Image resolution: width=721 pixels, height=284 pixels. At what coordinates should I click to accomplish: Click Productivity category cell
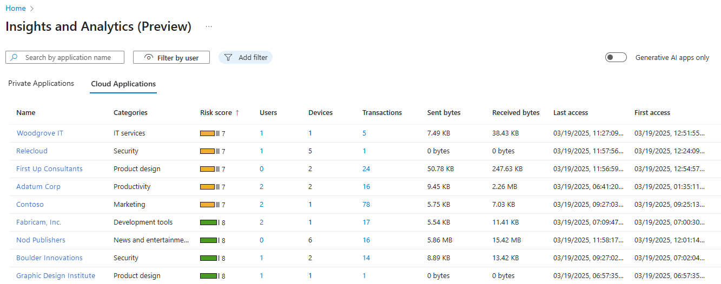132,187
